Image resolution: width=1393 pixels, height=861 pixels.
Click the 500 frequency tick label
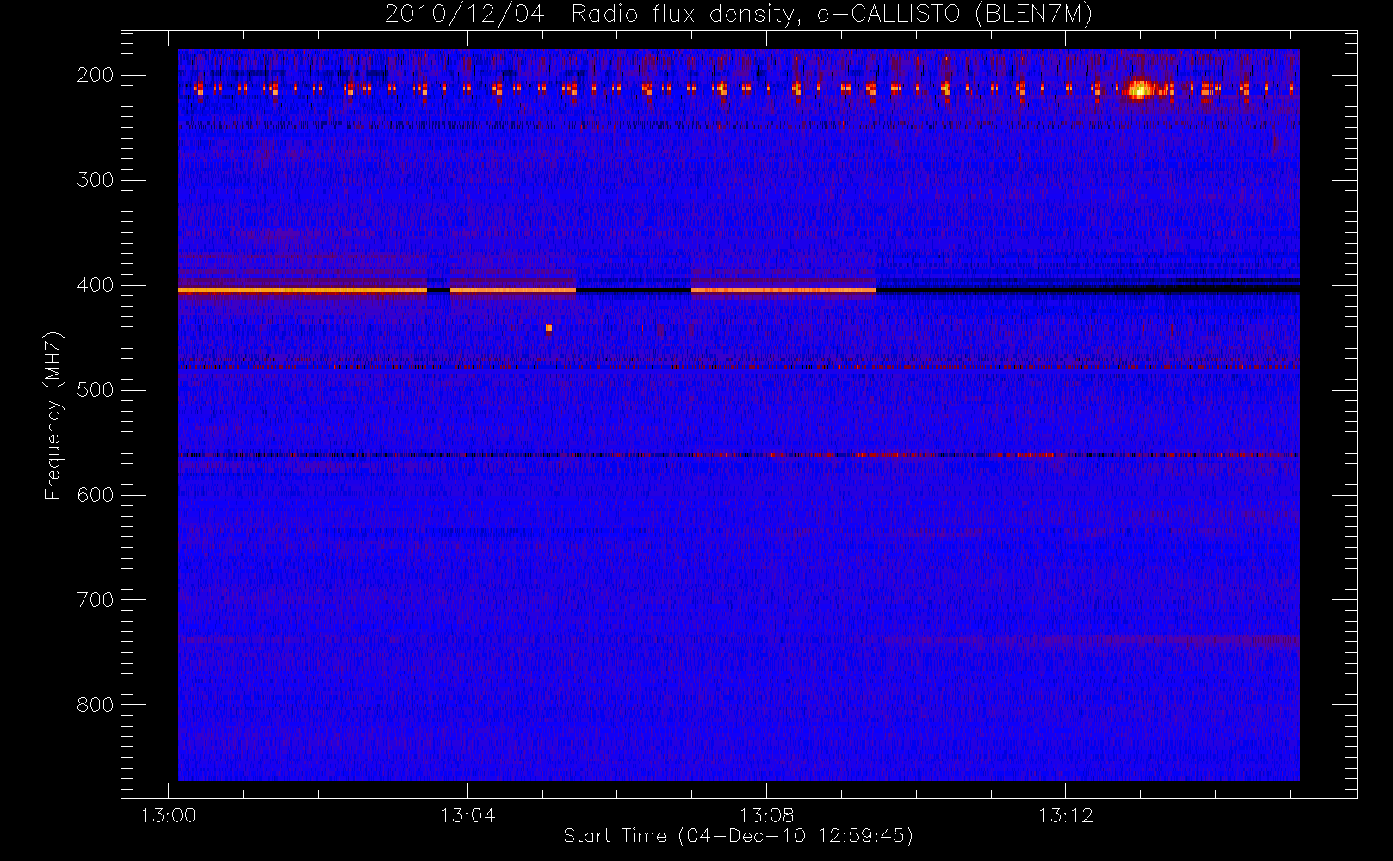coord(96,390)
